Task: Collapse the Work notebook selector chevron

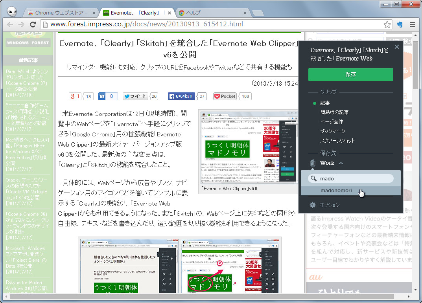Action: tap(341, 163)
